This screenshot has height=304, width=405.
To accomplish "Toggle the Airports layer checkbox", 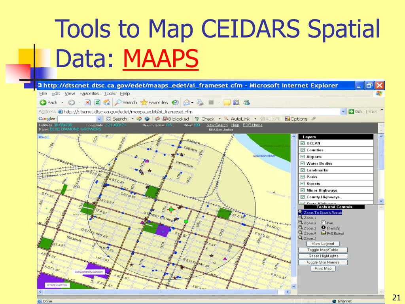I will pyautogui.click(x=303, y=156).
